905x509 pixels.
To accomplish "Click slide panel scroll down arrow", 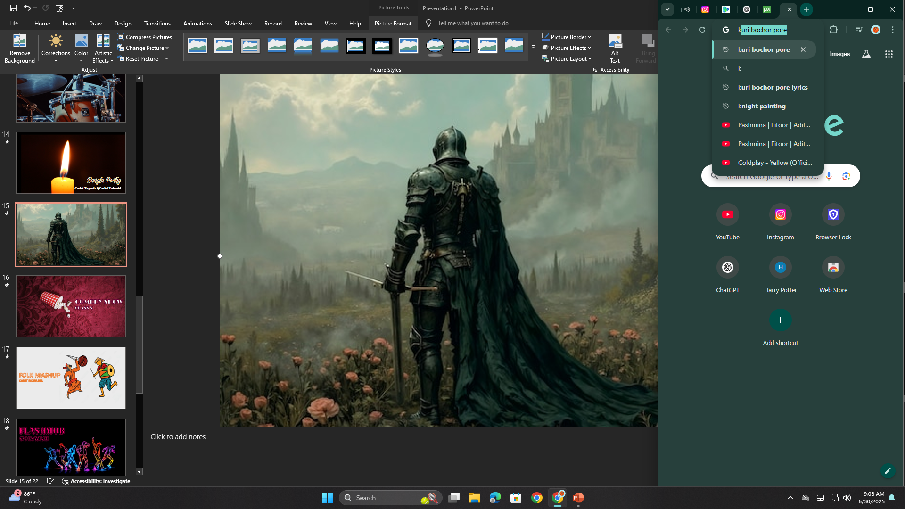I will 139,471.
